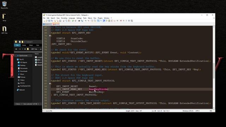Start macro recording with red record icon

click(x=121, y=21)
